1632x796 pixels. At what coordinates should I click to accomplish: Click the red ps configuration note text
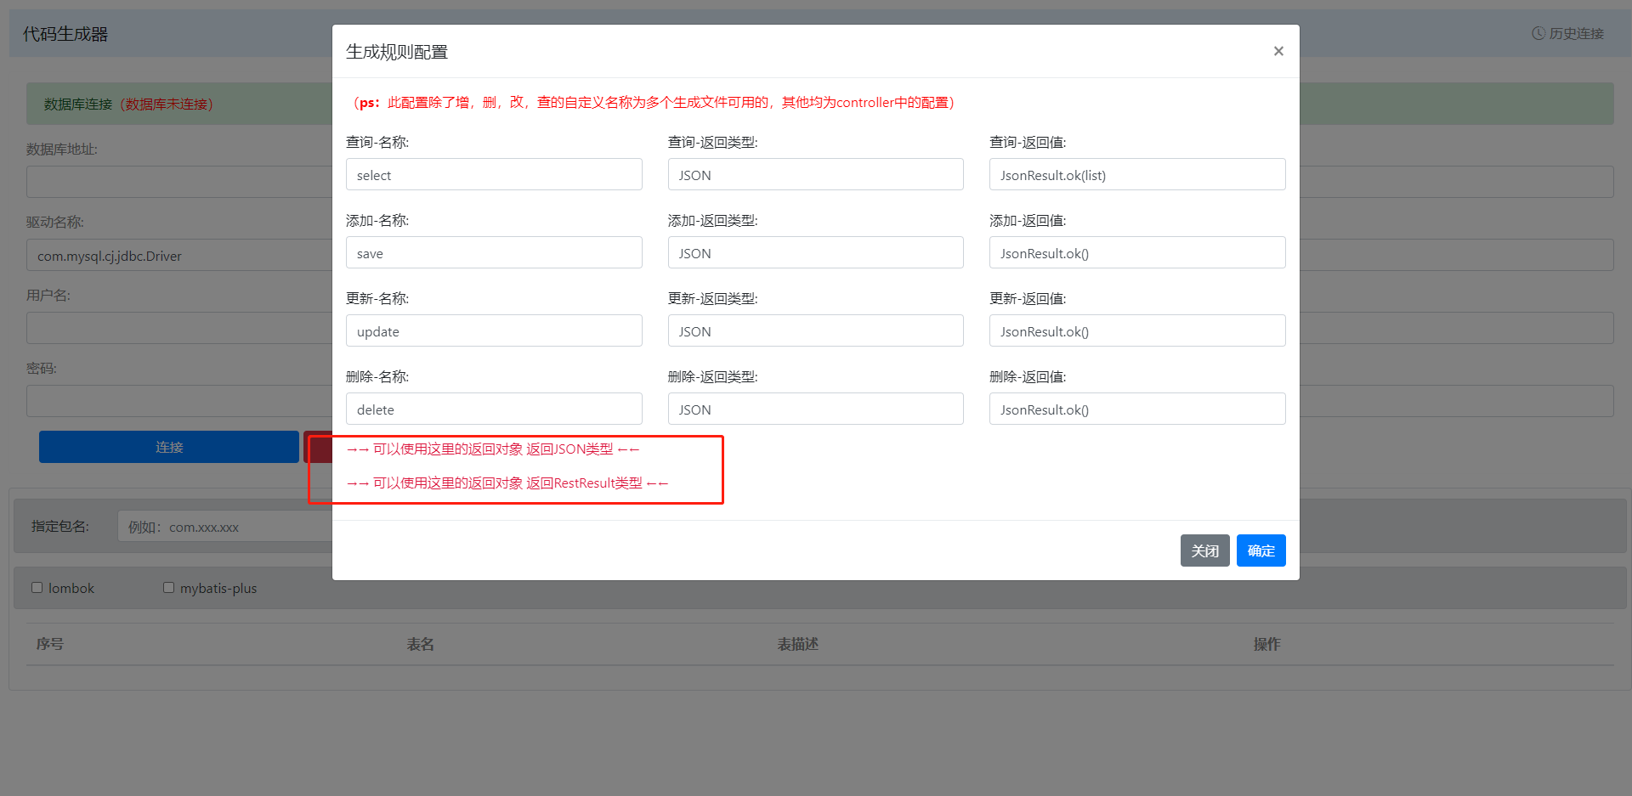pos(654,103)
